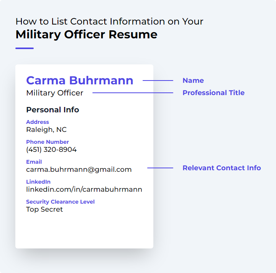The height and width of the screenshot is (273, 276).
Task: Open the carma.buhrmann@gmail.com email address
Action: tap(79, 169)
